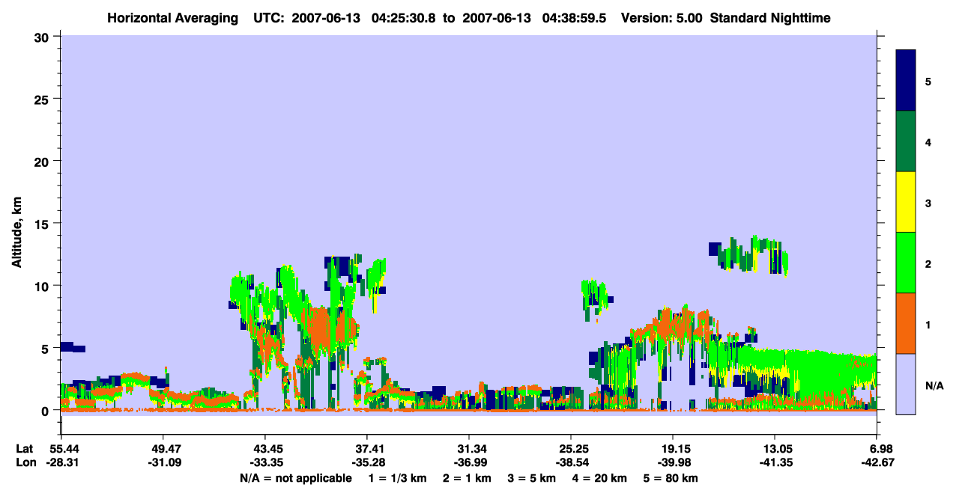
Task: Click the colorbar label 3
Action: (928, 203)
